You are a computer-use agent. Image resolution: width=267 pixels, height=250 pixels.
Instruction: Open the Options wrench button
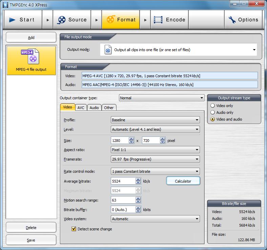[x=243, y=20]
